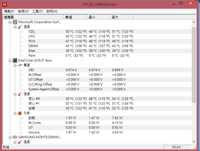Image resolution: width=200 pixels, height=151 pixels.
Task: Click the thermometer icon under Intel Core
Action: point(20,94)
